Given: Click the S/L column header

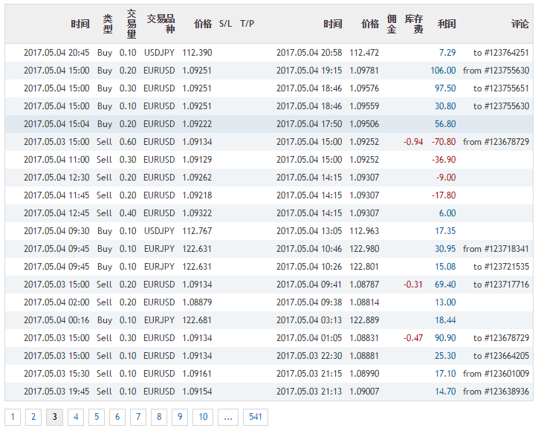Looking at the screenshot, I should tap(226, 24).
